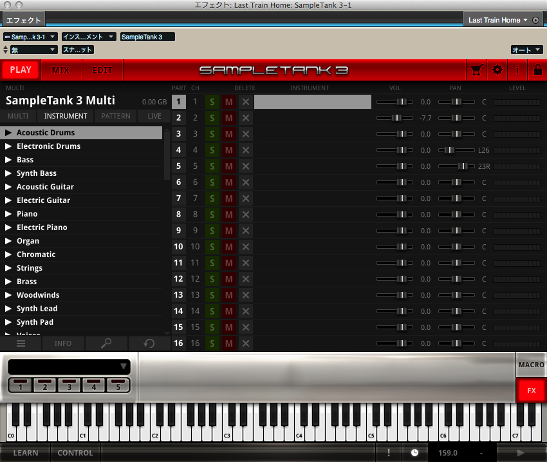Mute part 1

[x=229, y=102]
